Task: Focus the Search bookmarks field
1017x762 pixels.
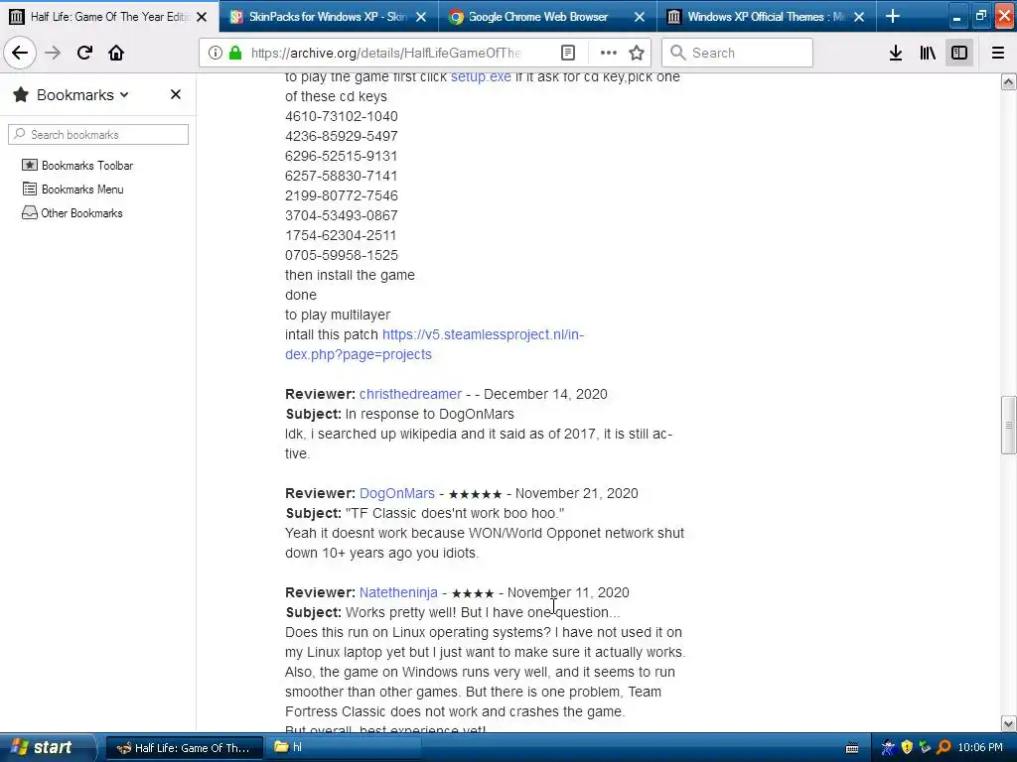Action: [x=98, y=134]
